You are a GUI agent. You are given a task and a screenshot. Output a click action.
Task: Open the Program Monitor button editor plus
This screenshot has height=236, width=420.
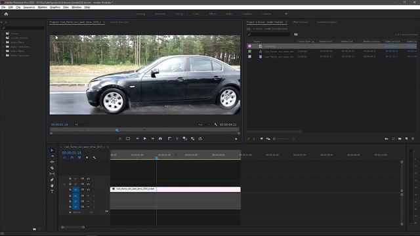coord(236,139)
